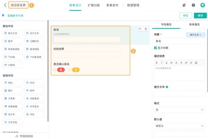The height and width of the screenshot is (139, 208).
Task: Click the back arrow icon
Action: [x=5, y=6]
